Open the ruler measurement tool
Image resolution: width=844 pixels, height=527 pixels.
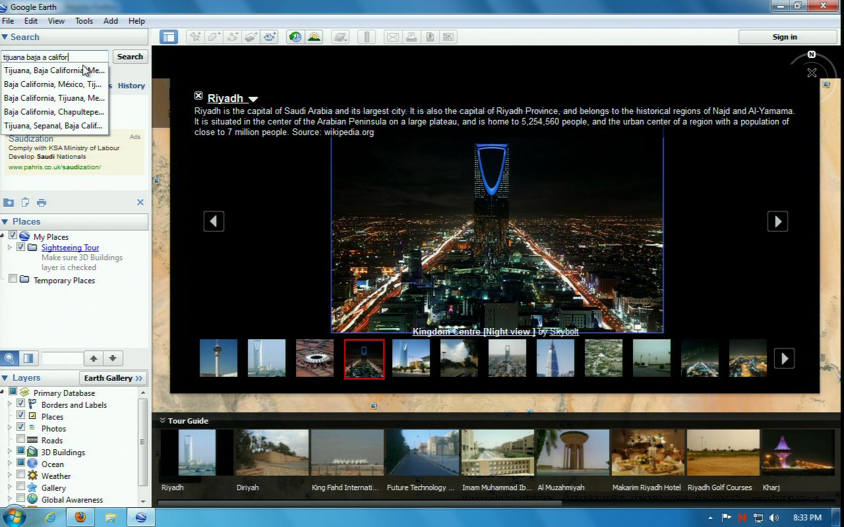[x=368, y=37]
